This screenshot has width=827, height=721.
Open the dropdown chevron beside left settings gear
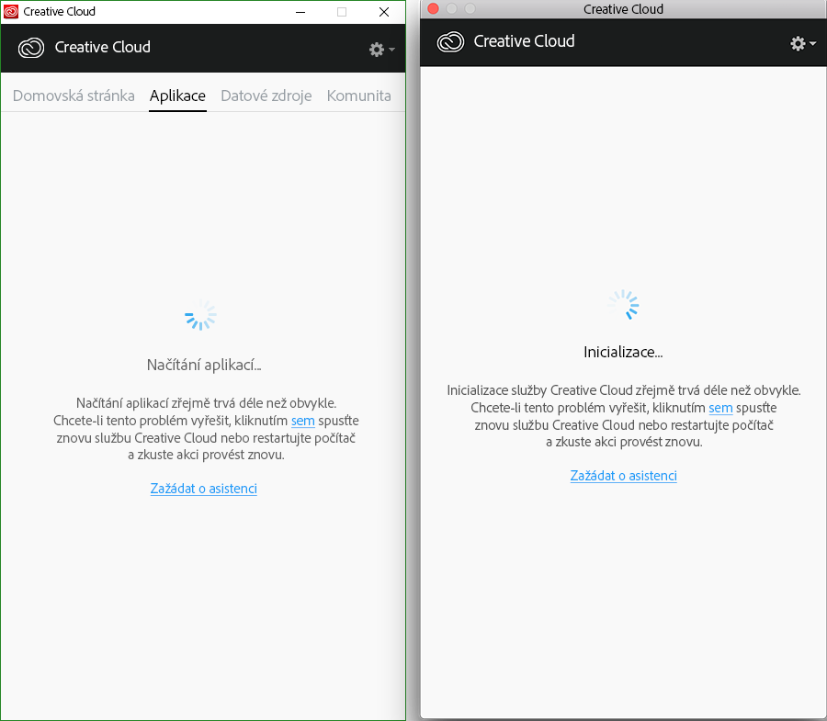click(x=390, y=50)
